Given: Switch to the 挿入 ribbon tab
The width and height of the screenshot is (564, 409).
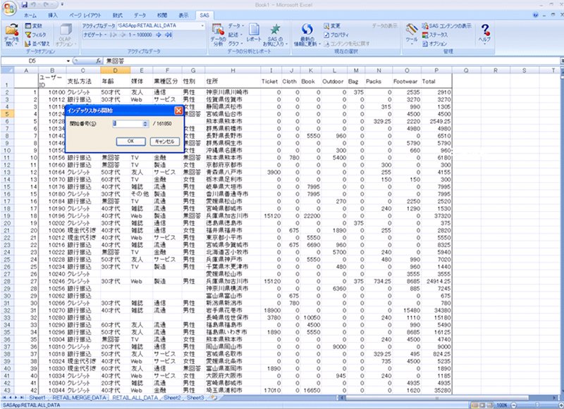Looking at the screenshot, I should (53, 15).
